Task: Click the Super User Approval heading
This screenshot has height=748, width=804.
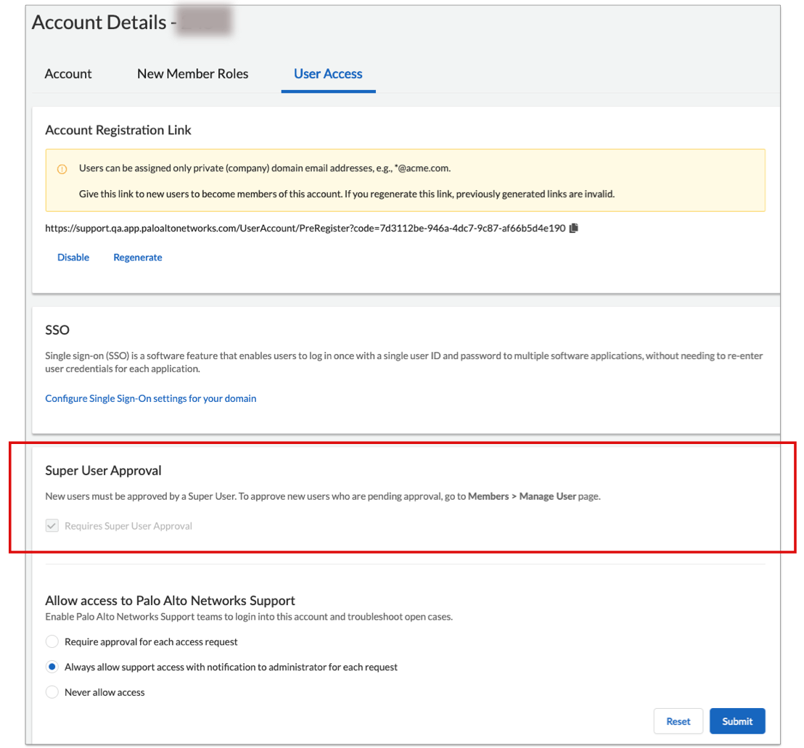Action: tap(103, 471)
